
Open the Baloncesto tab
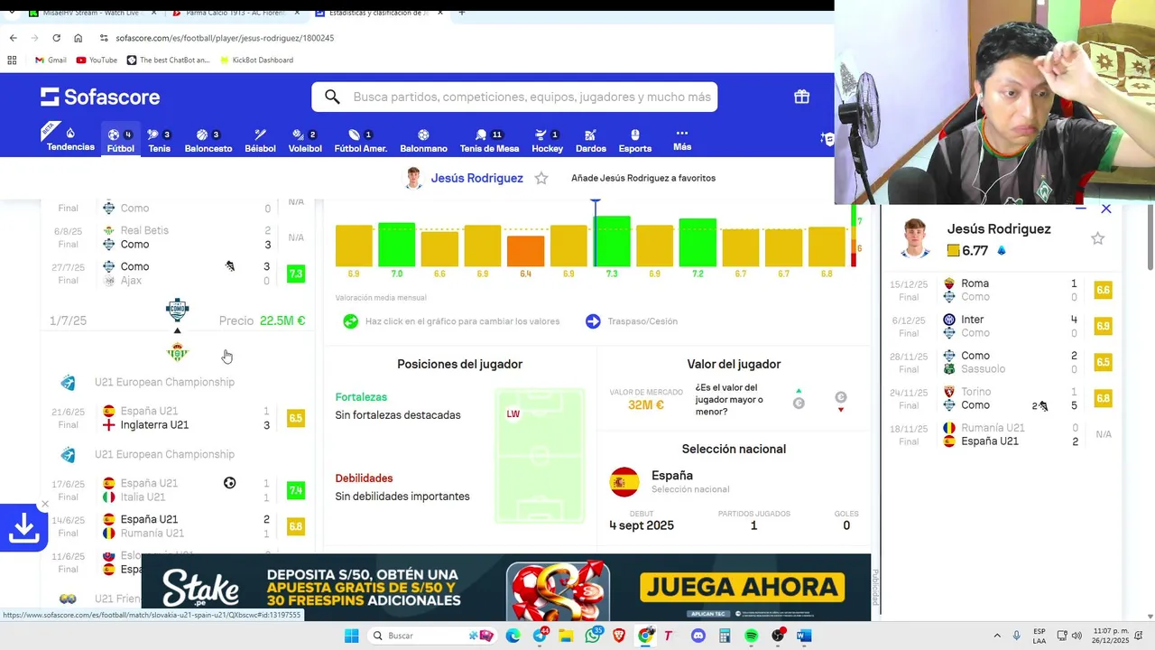tap(208, 140)
